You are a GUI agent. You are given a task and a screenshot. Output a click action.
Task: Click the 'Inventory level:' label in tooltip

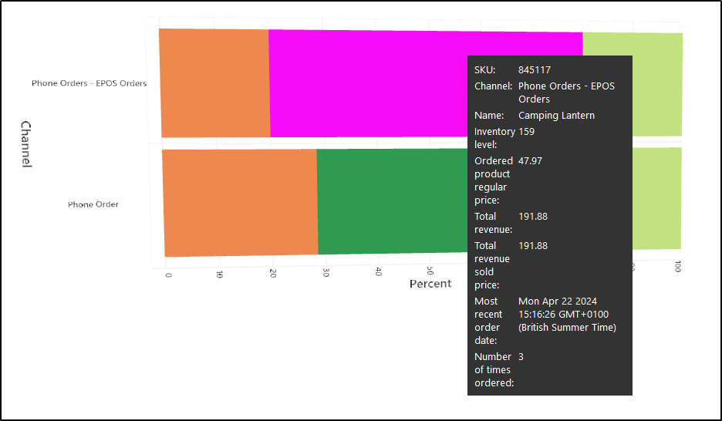(494, 138)
